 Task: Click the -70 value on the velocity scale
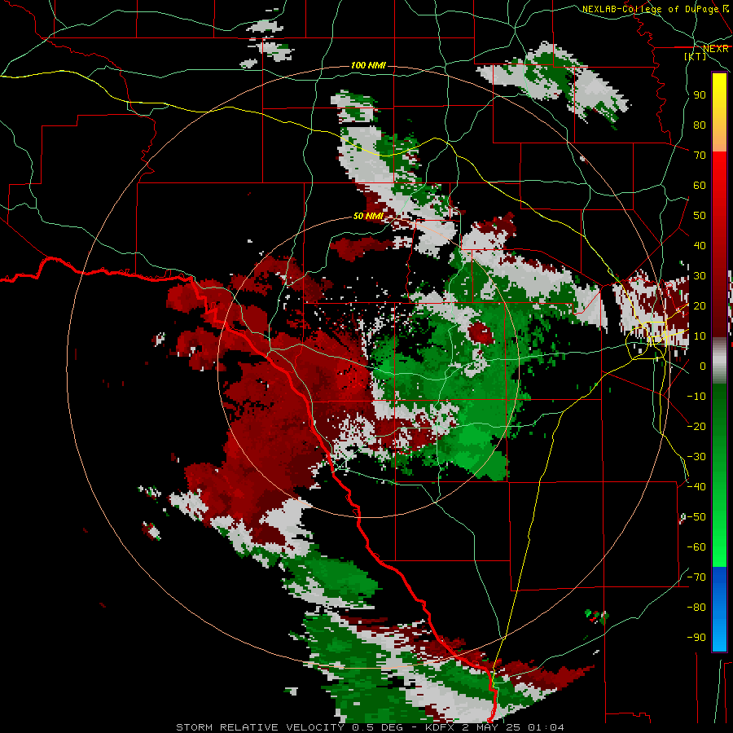click(x=696, y=577)
